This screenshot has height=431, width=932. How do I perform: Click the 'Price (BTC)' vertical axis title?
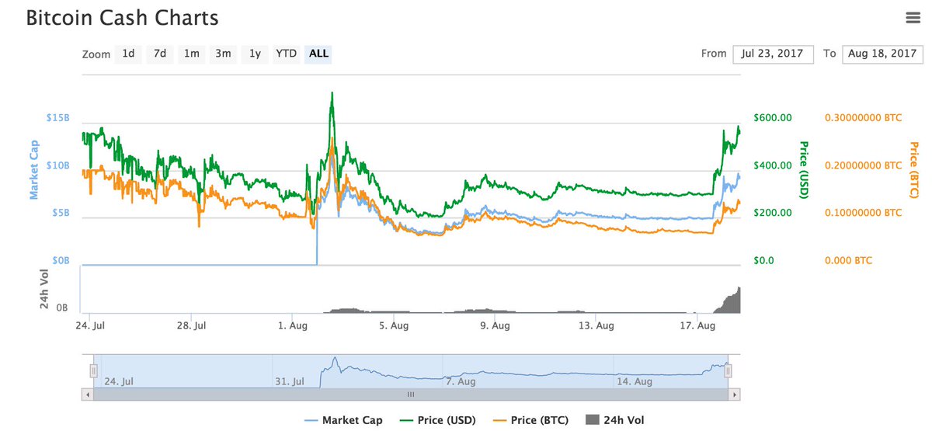click(914, 169)
